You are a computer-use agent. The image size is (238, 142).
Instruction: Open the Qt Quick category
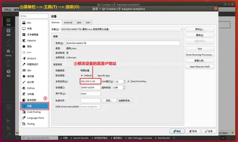click(34, 58)
